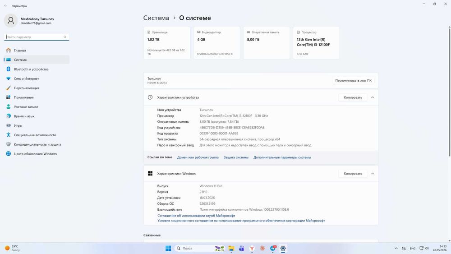This screenshot has width=451, height=254.
Task: Open File Explorer from taskbar
Action: point(231,248)
